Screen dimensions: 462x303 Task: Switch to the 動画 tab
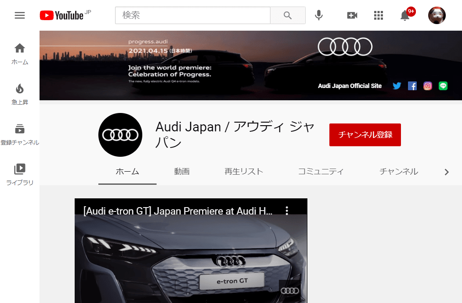pyautogui.click(x=182, y=172)
